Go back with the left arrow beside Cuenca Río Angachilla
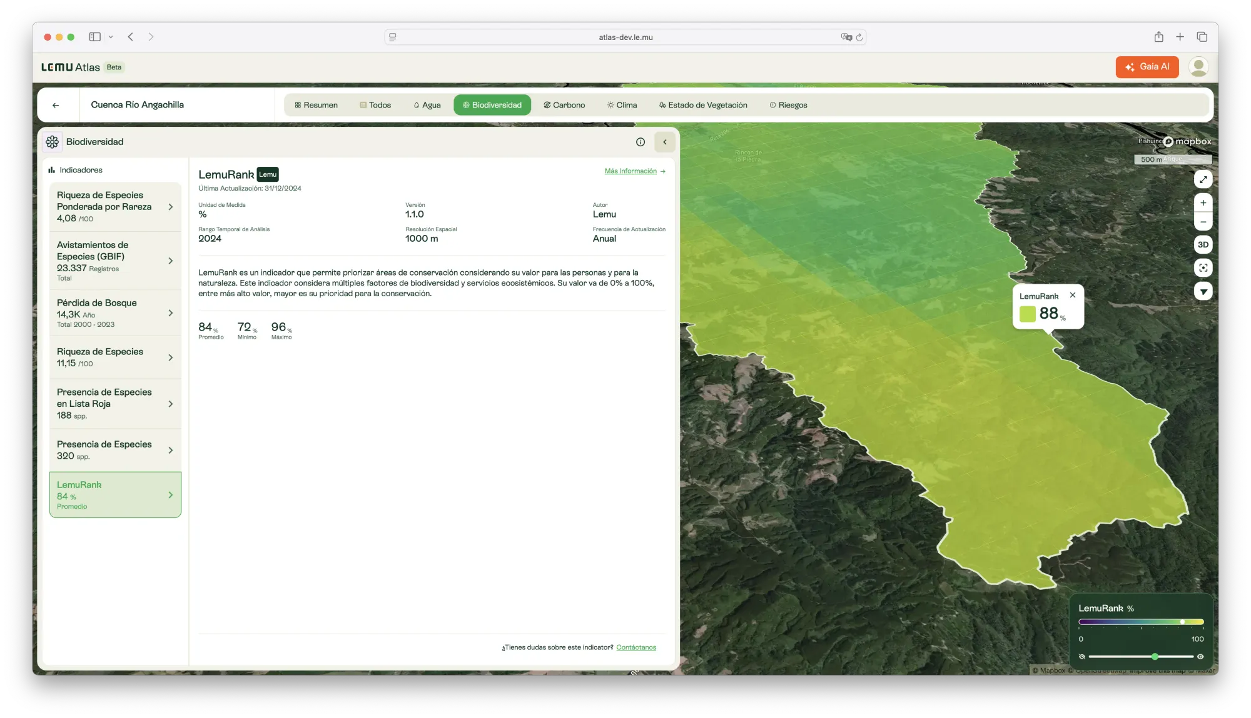1251x718 pixels. [56, 105]
